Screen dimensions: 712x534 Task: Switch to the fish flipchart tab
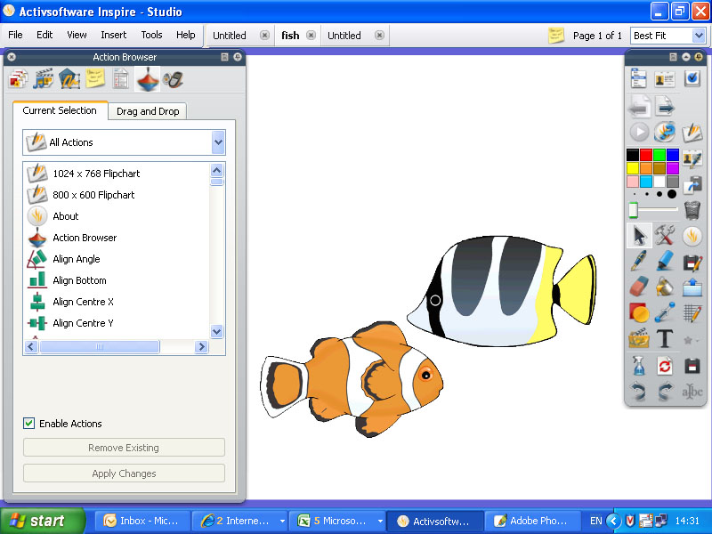[x=290, y=36]
